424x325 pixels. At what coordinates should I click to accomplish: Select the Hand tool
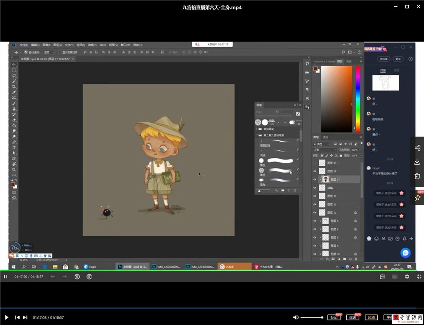coord(14,164)
